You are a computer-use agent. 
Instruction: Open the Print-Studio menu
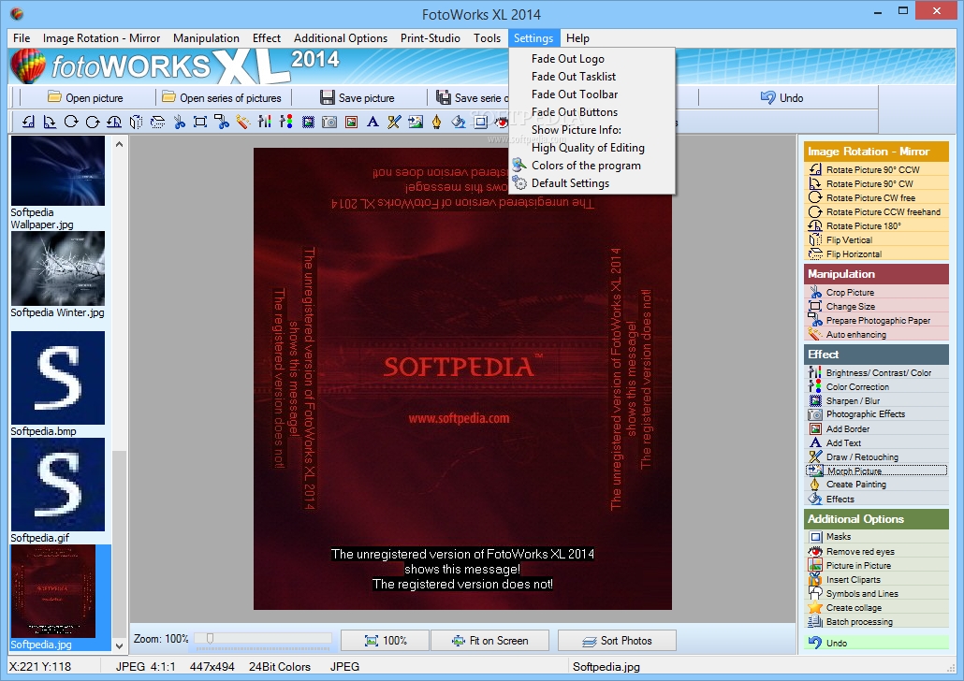[x=431, y=38]
